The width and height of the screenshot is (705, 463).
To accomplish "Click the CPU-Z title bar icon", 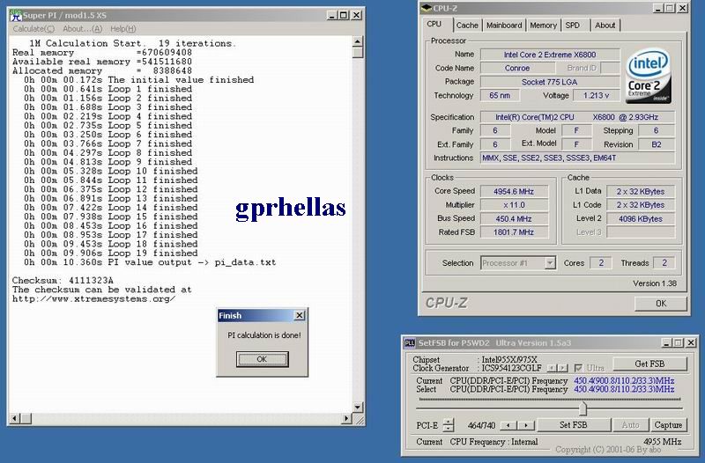I will point(427,8).
